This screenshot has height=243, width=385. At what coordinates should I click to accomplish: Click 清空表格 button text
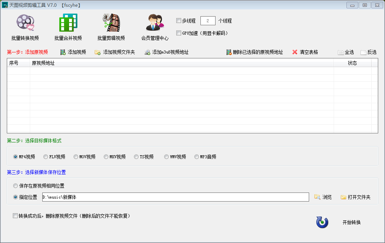[x=309, y=52]
